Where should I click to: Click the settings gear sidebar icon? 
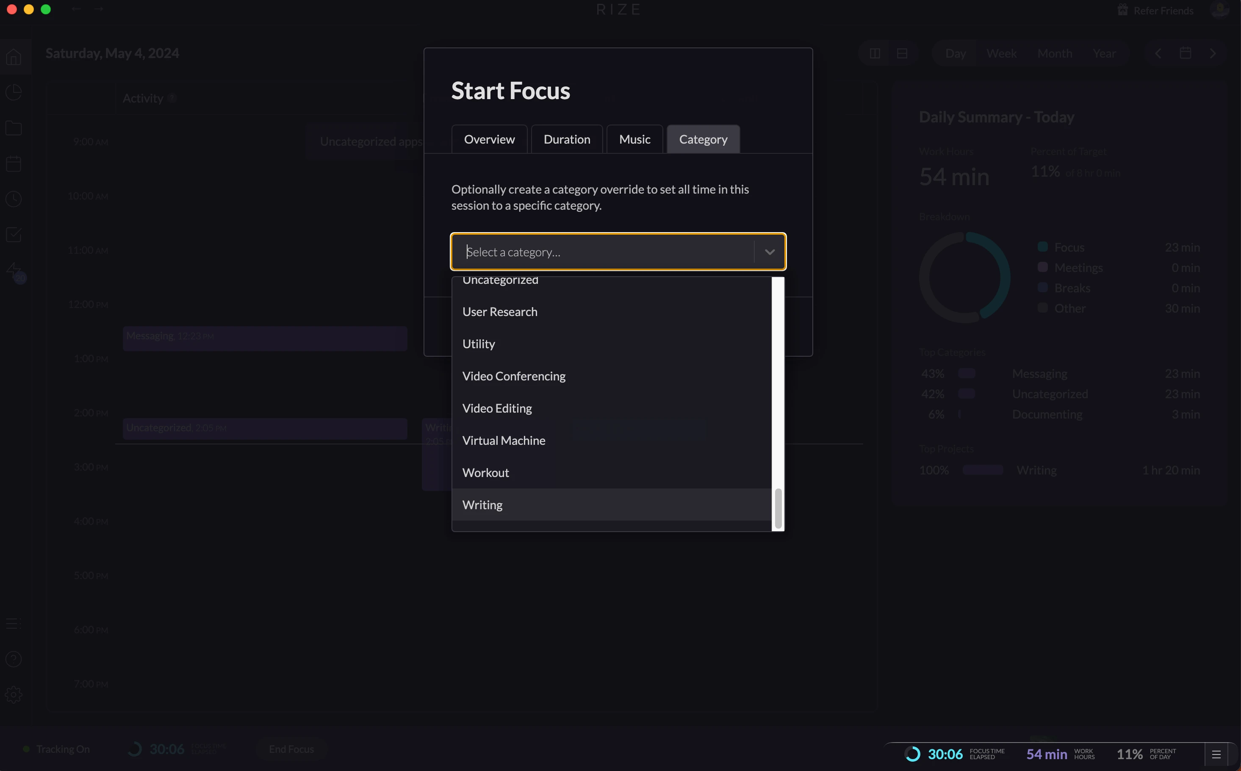(14, 694)
